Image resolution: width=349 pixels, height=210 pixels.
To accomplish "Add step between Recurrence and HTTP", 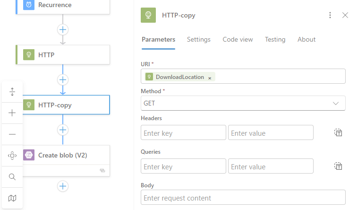I will [x=63, y=30].
